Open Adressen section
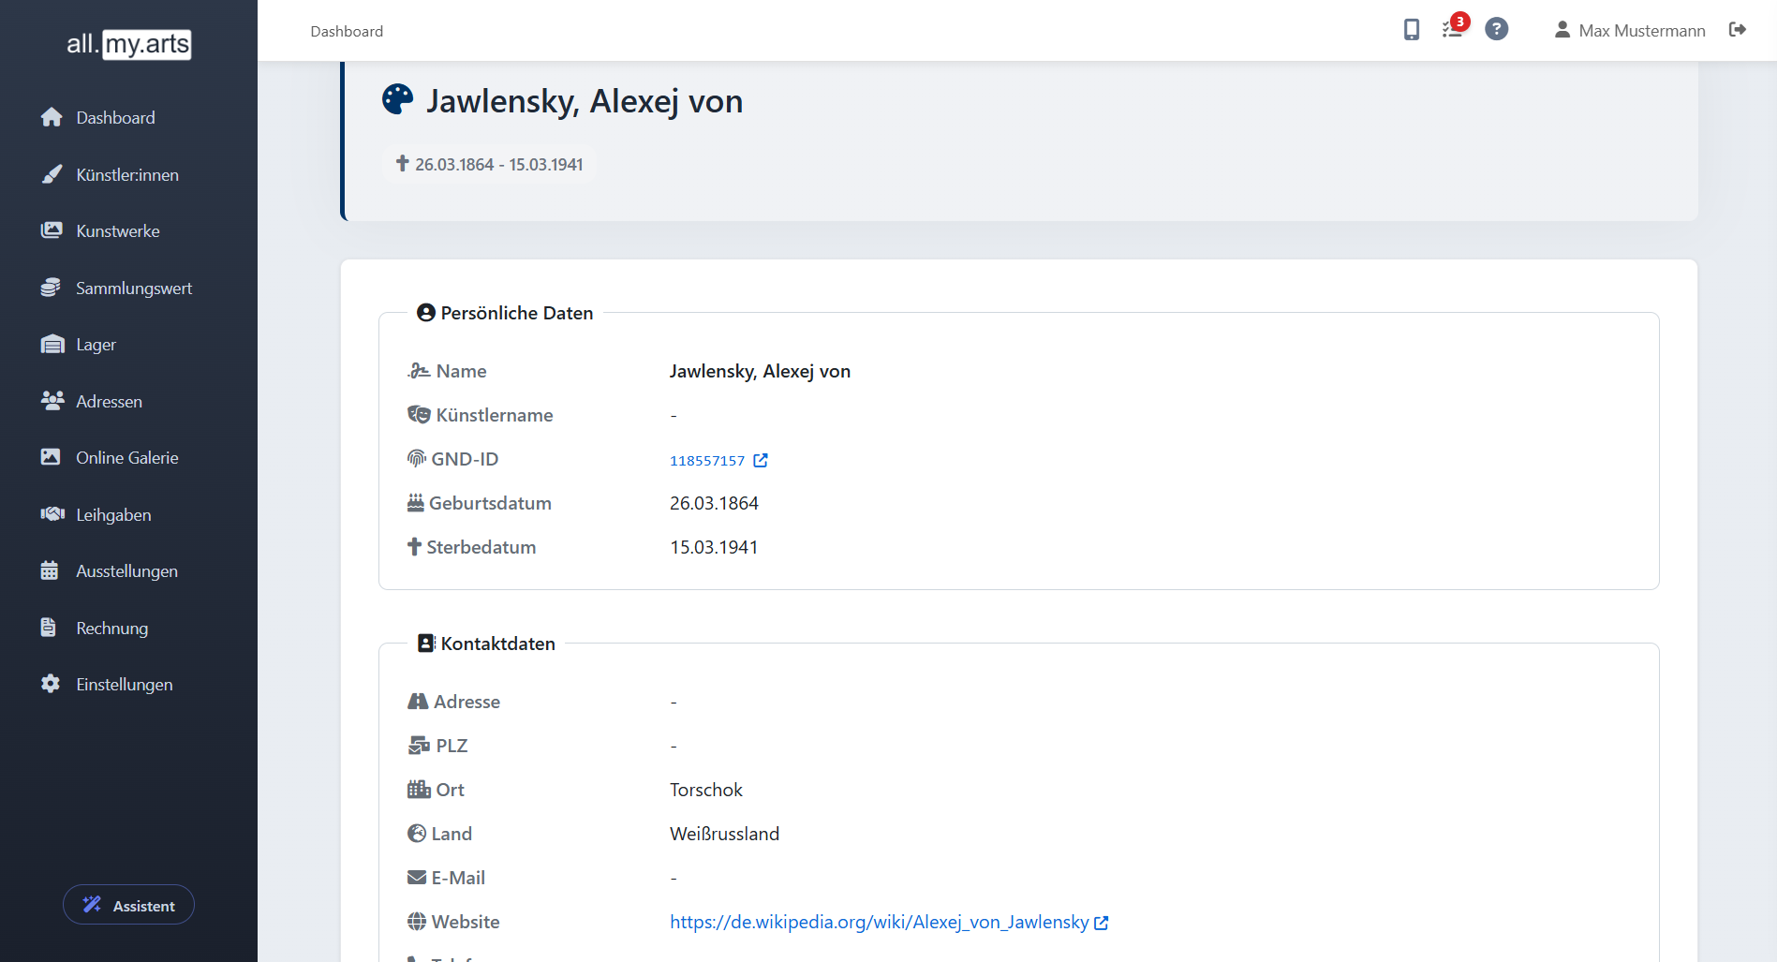Screen dimensions: 1777x962 pyautogui.click(x=110, y=402)
